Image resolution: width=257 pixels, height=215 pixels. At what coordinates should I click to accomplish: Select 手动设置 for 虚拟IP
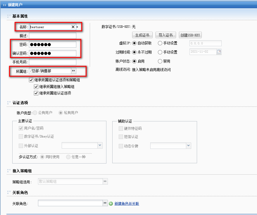point(160,43)
